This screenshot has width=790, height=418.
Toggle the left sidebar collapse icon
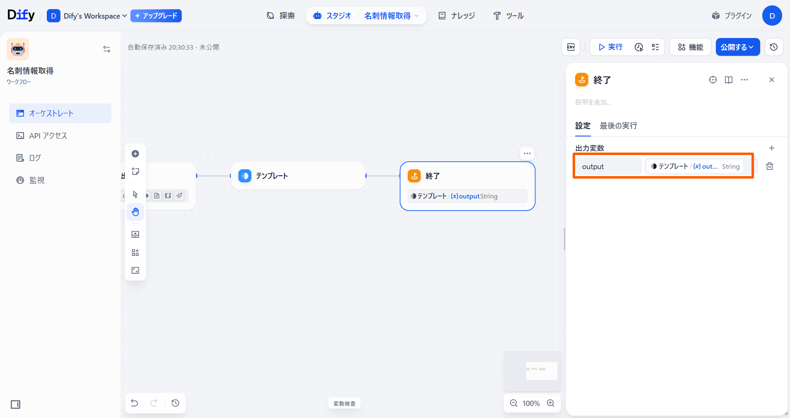[16, 404]
